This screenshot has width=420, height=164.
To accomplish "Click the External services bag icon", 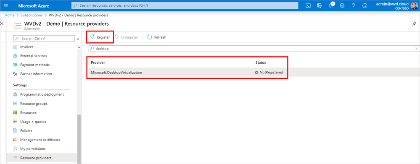I will [x=15, y=56].
